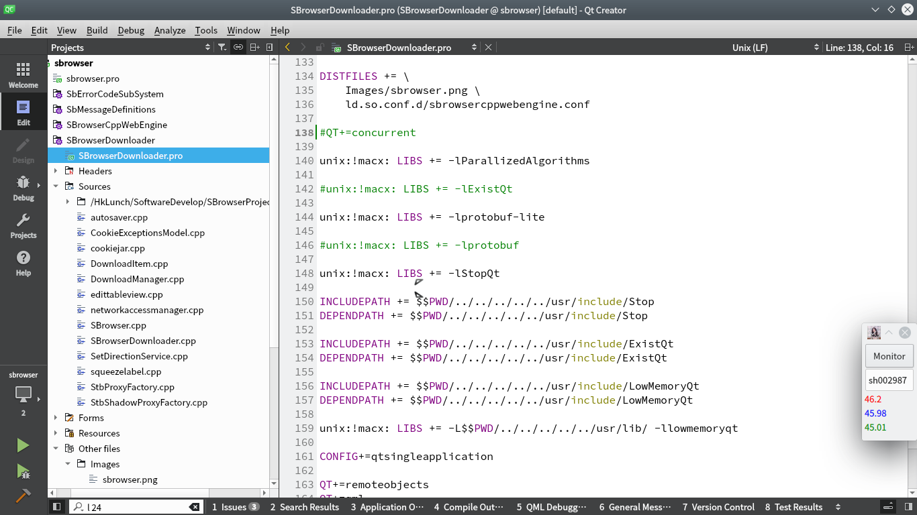917x515 pixels.
Task: Toggle left sidebar visibility
Action: [x=56, y=507]
